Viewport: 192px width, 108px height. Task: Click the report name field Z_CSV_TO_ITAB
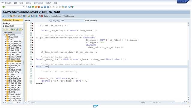pyautogui.click(x=66, y=21)
